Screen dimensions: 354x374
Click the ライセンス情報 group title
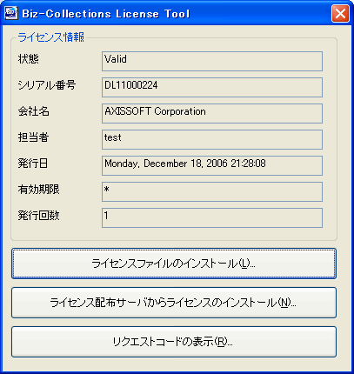(x=51, y=37)
